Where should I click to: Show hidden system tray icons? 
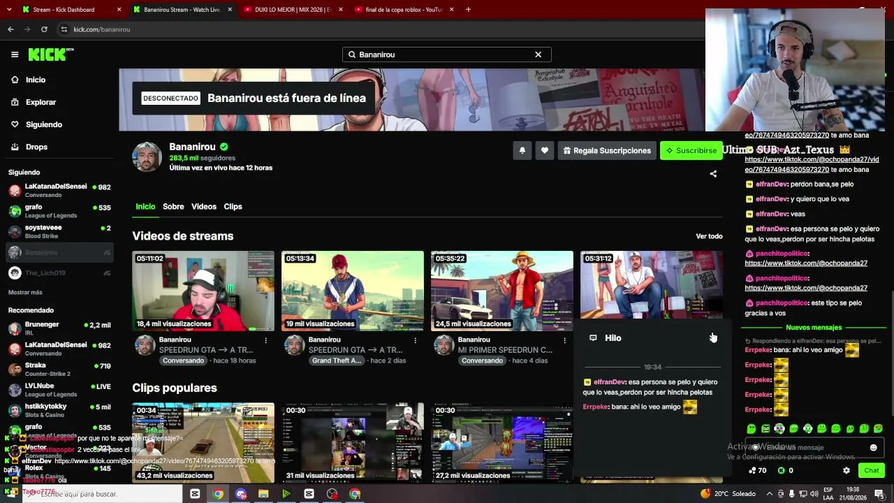pyautogui.click(x=770, y=493)
